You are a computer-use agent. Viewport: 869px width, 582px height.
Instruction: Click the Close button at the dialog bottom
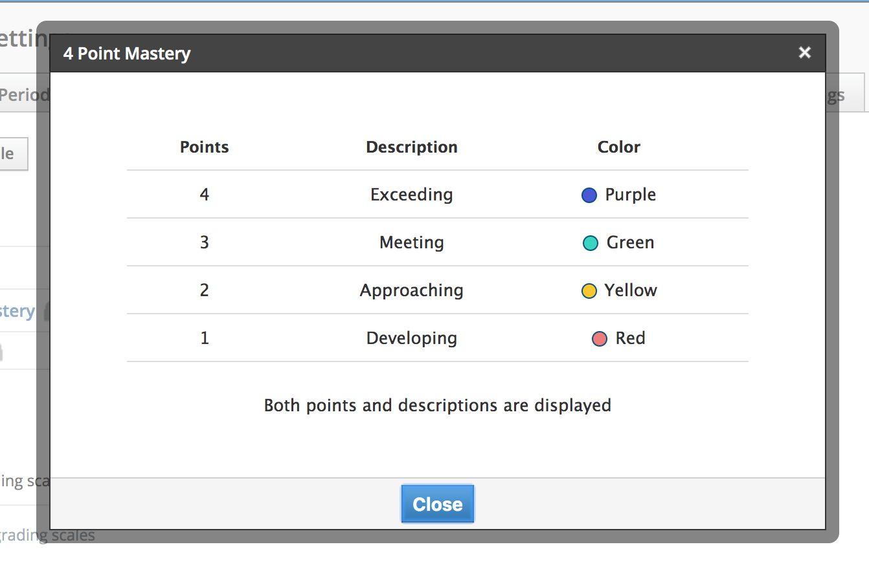[437, 504]
